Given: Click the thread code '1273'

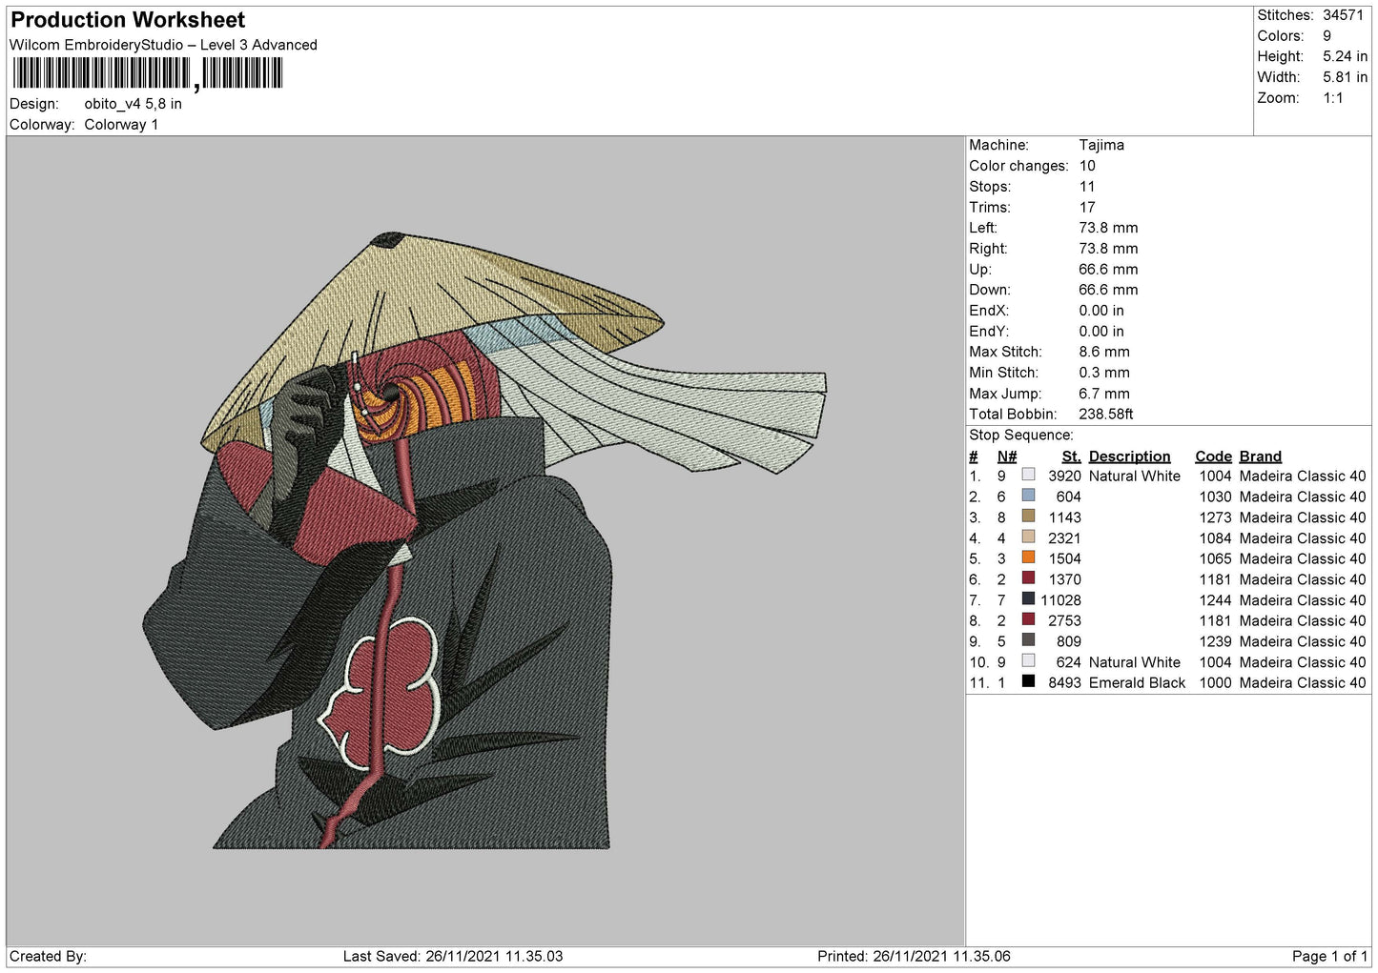Looking at the screenshot, I should (1215, 517).
